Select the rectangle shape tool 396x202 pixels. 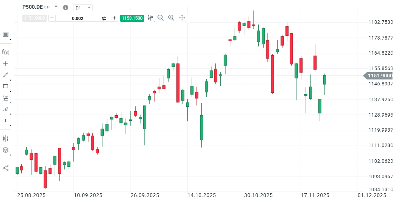tap(6, 86)
